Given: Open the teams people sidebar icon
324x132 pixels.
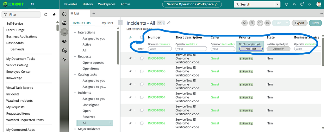Looking at the screenshot, I should (x=65, y=41).
